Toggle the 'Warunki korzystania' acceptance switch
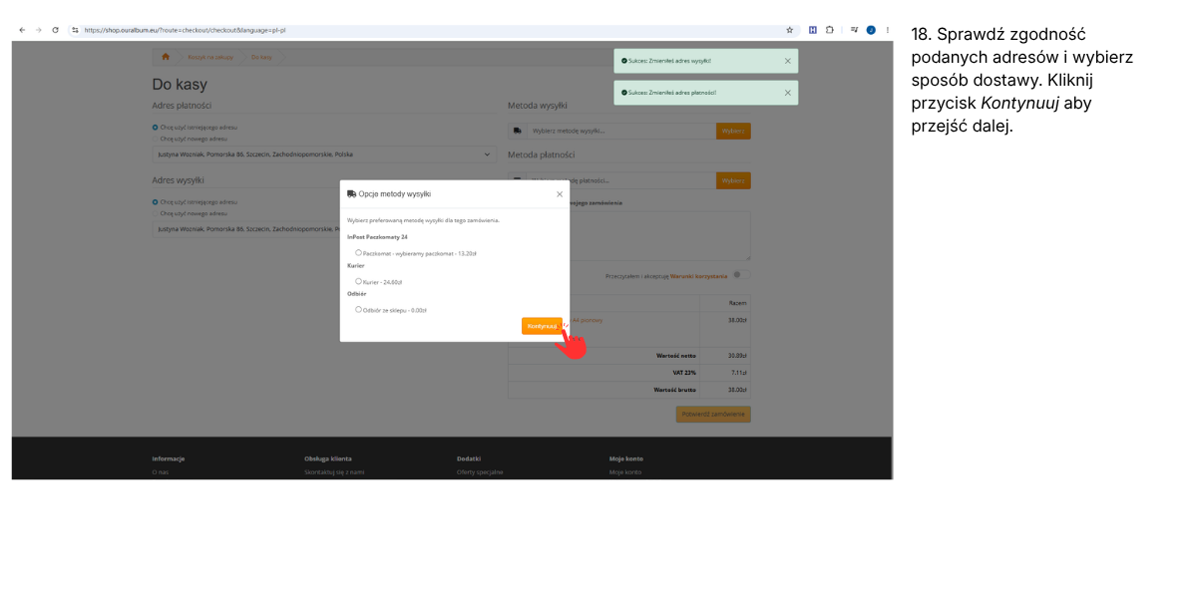This screenshot has height=598, width=1197. pos(740,275)
